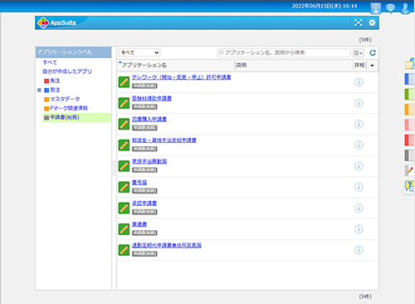415x304 pixels.
Task: Click the AppSuite logo
Action: pos(57,22)
